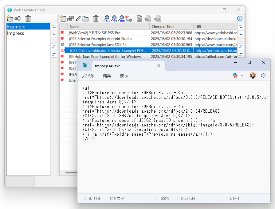The width and height of the screenshot is (275, 209).
Task: Click the check Grp magnifier icon
Action: tap(114, 19)
